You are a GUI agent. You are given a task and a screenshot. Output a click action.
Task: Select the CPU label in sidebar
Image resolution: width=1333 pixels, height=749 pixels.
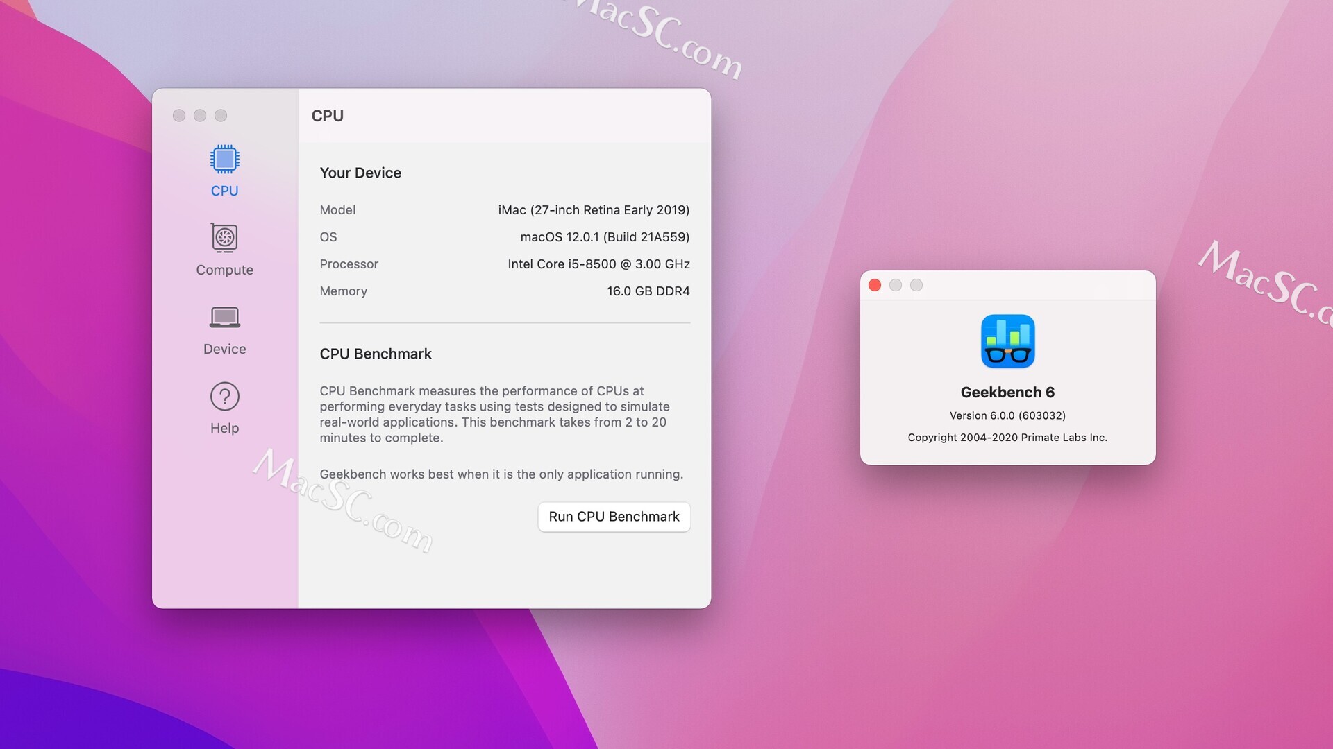[x=224, y=191]
